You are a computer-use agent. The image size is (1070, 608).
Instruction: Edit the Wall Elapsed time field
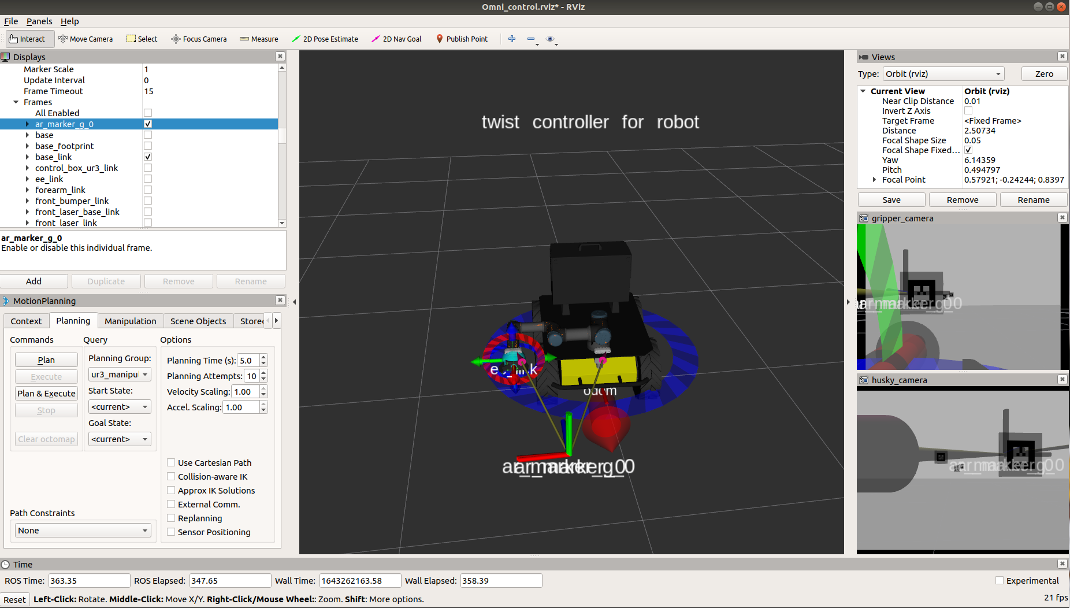(x=500, y=580)
